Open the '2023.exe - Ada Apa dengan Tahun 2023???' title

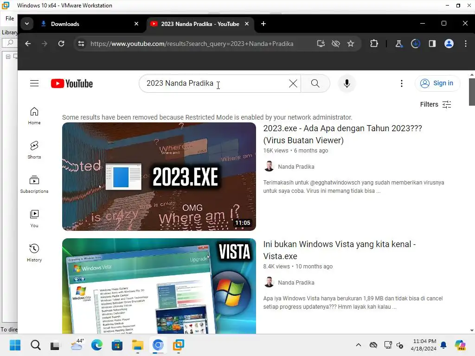point(343,134)
